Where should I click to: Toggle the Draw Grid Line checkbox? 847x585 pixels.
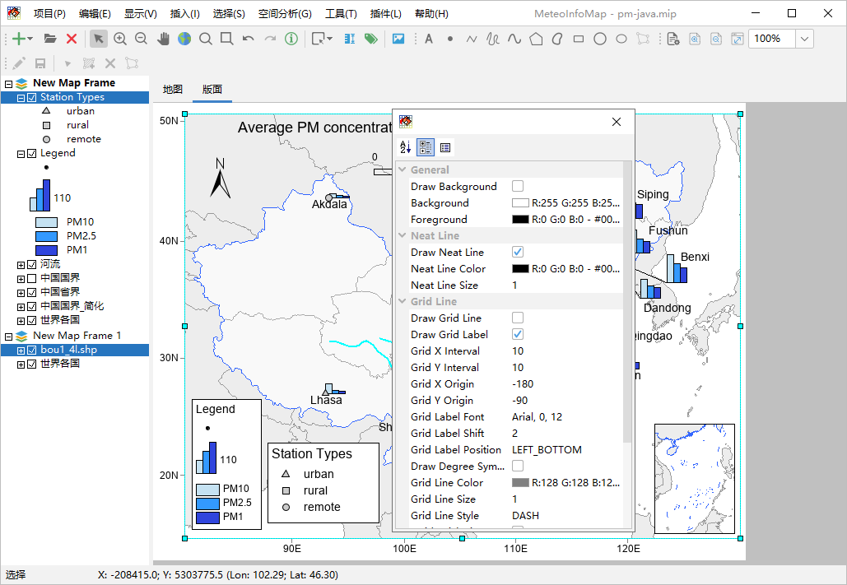coord(518,318)
